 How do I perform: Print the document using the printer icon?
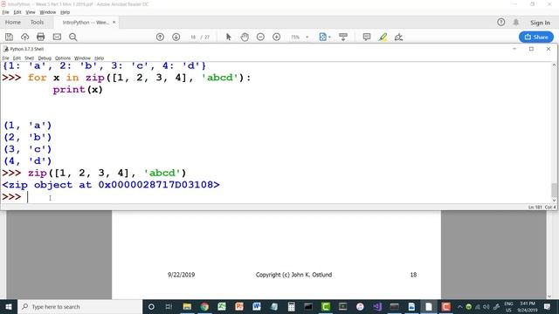click(x=41, y=37)
